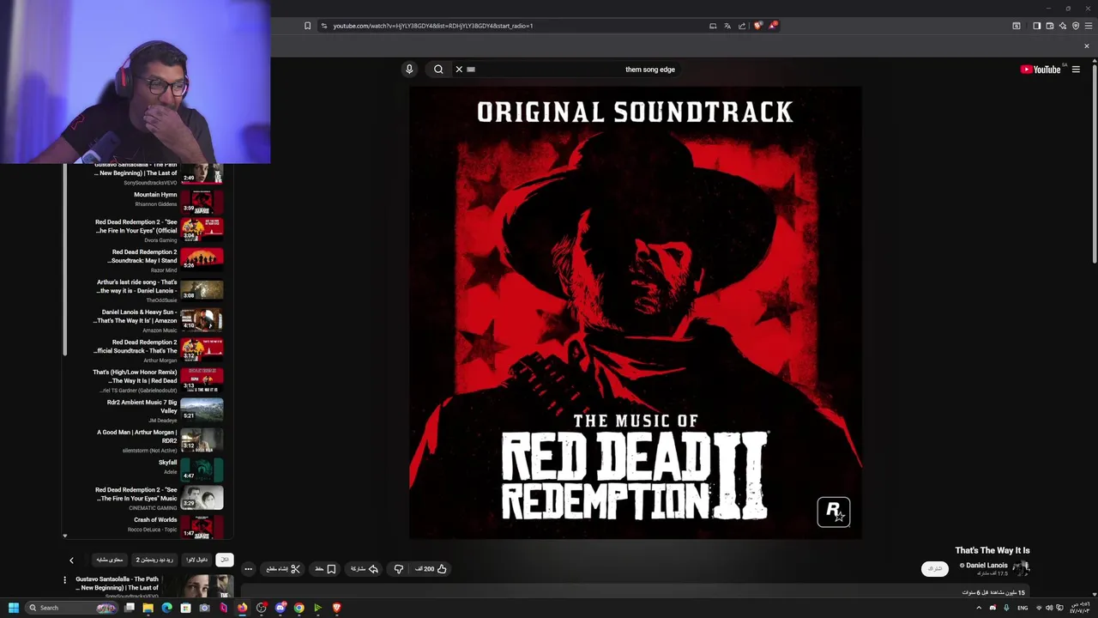Open "That's (High/Low Honor Remix)" video thumbnail

click(202, 379)
